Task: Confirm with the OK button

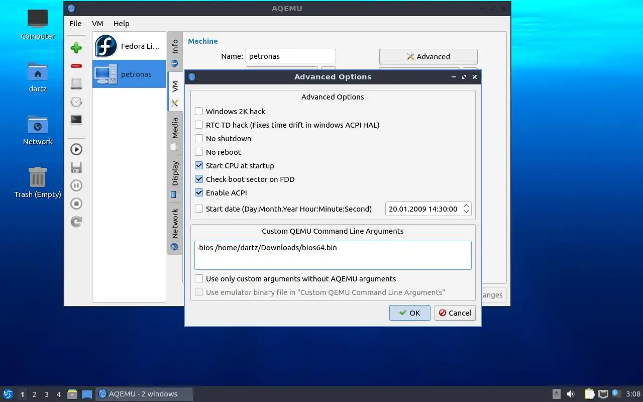Action: pos(409,313)
